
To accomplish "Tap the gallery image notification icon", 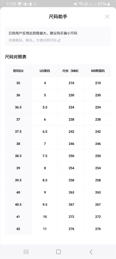I will [x=19, y=4].
